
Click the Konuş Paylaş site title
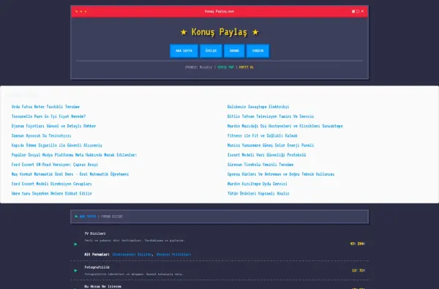pyautogui.click(x=219, y=32)
